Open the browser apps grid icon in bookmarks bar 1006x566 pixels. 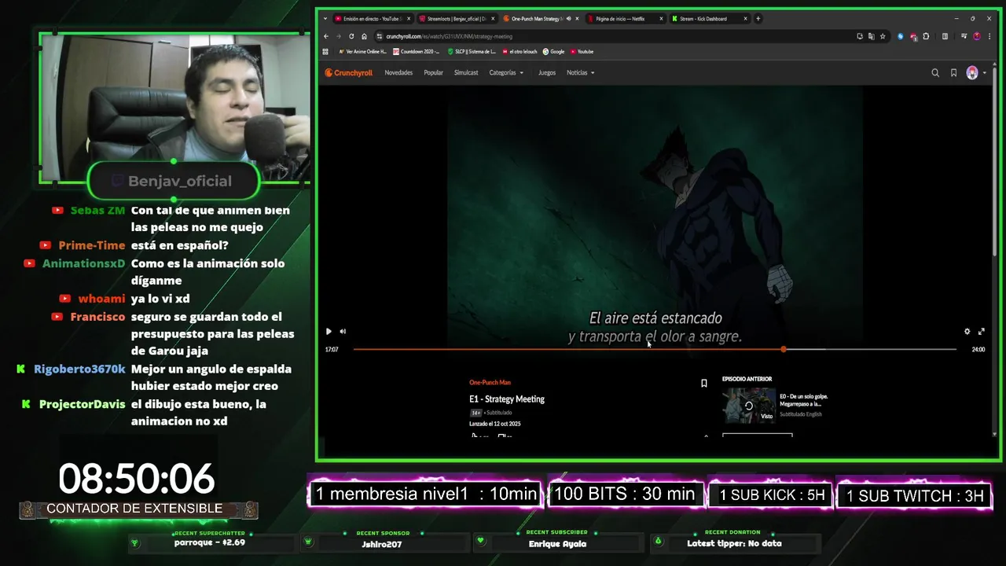click(x=326, y=52)
